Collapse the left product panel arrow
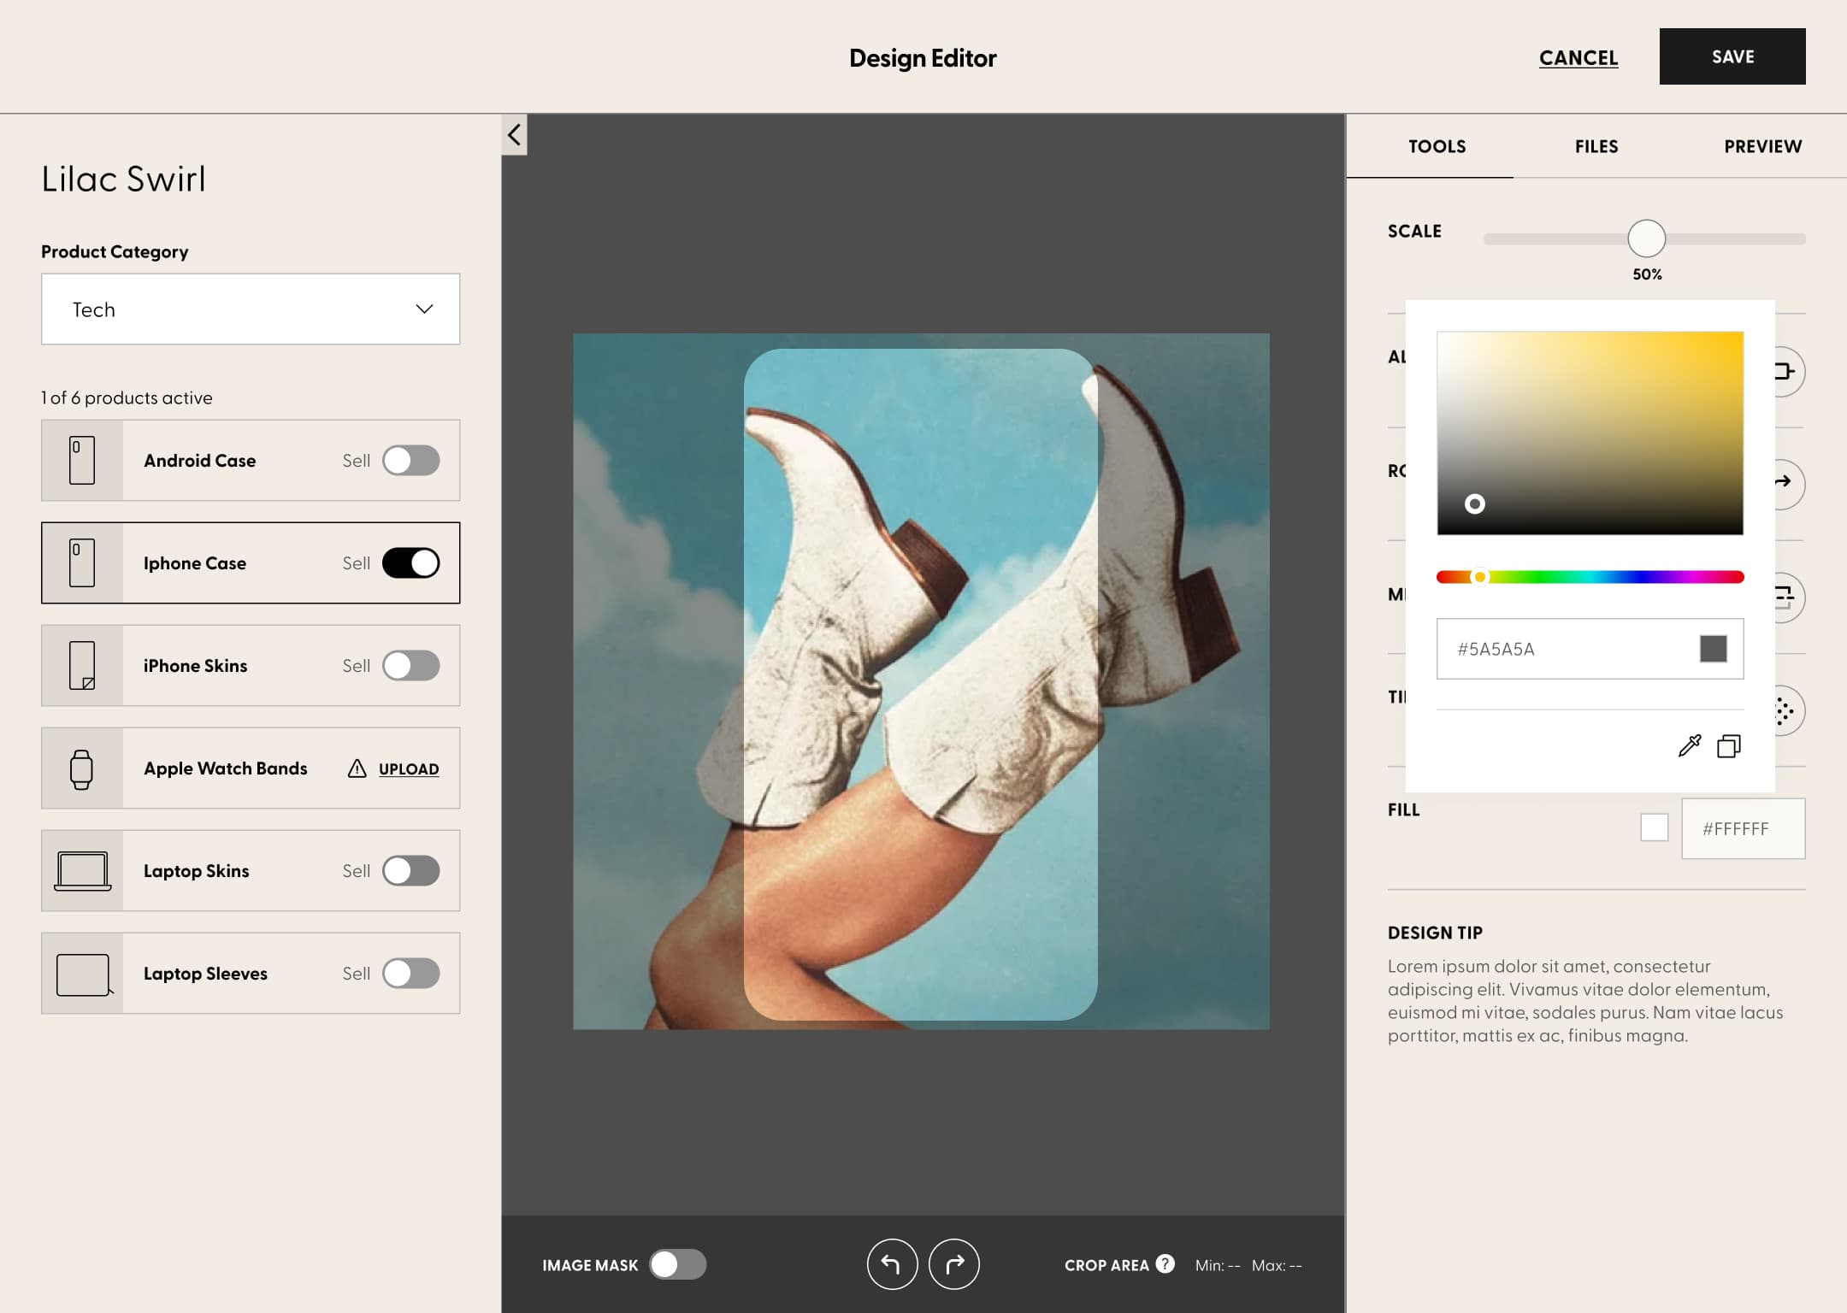The height and width of the screenshot is (1313, 1847). point(514,134)
